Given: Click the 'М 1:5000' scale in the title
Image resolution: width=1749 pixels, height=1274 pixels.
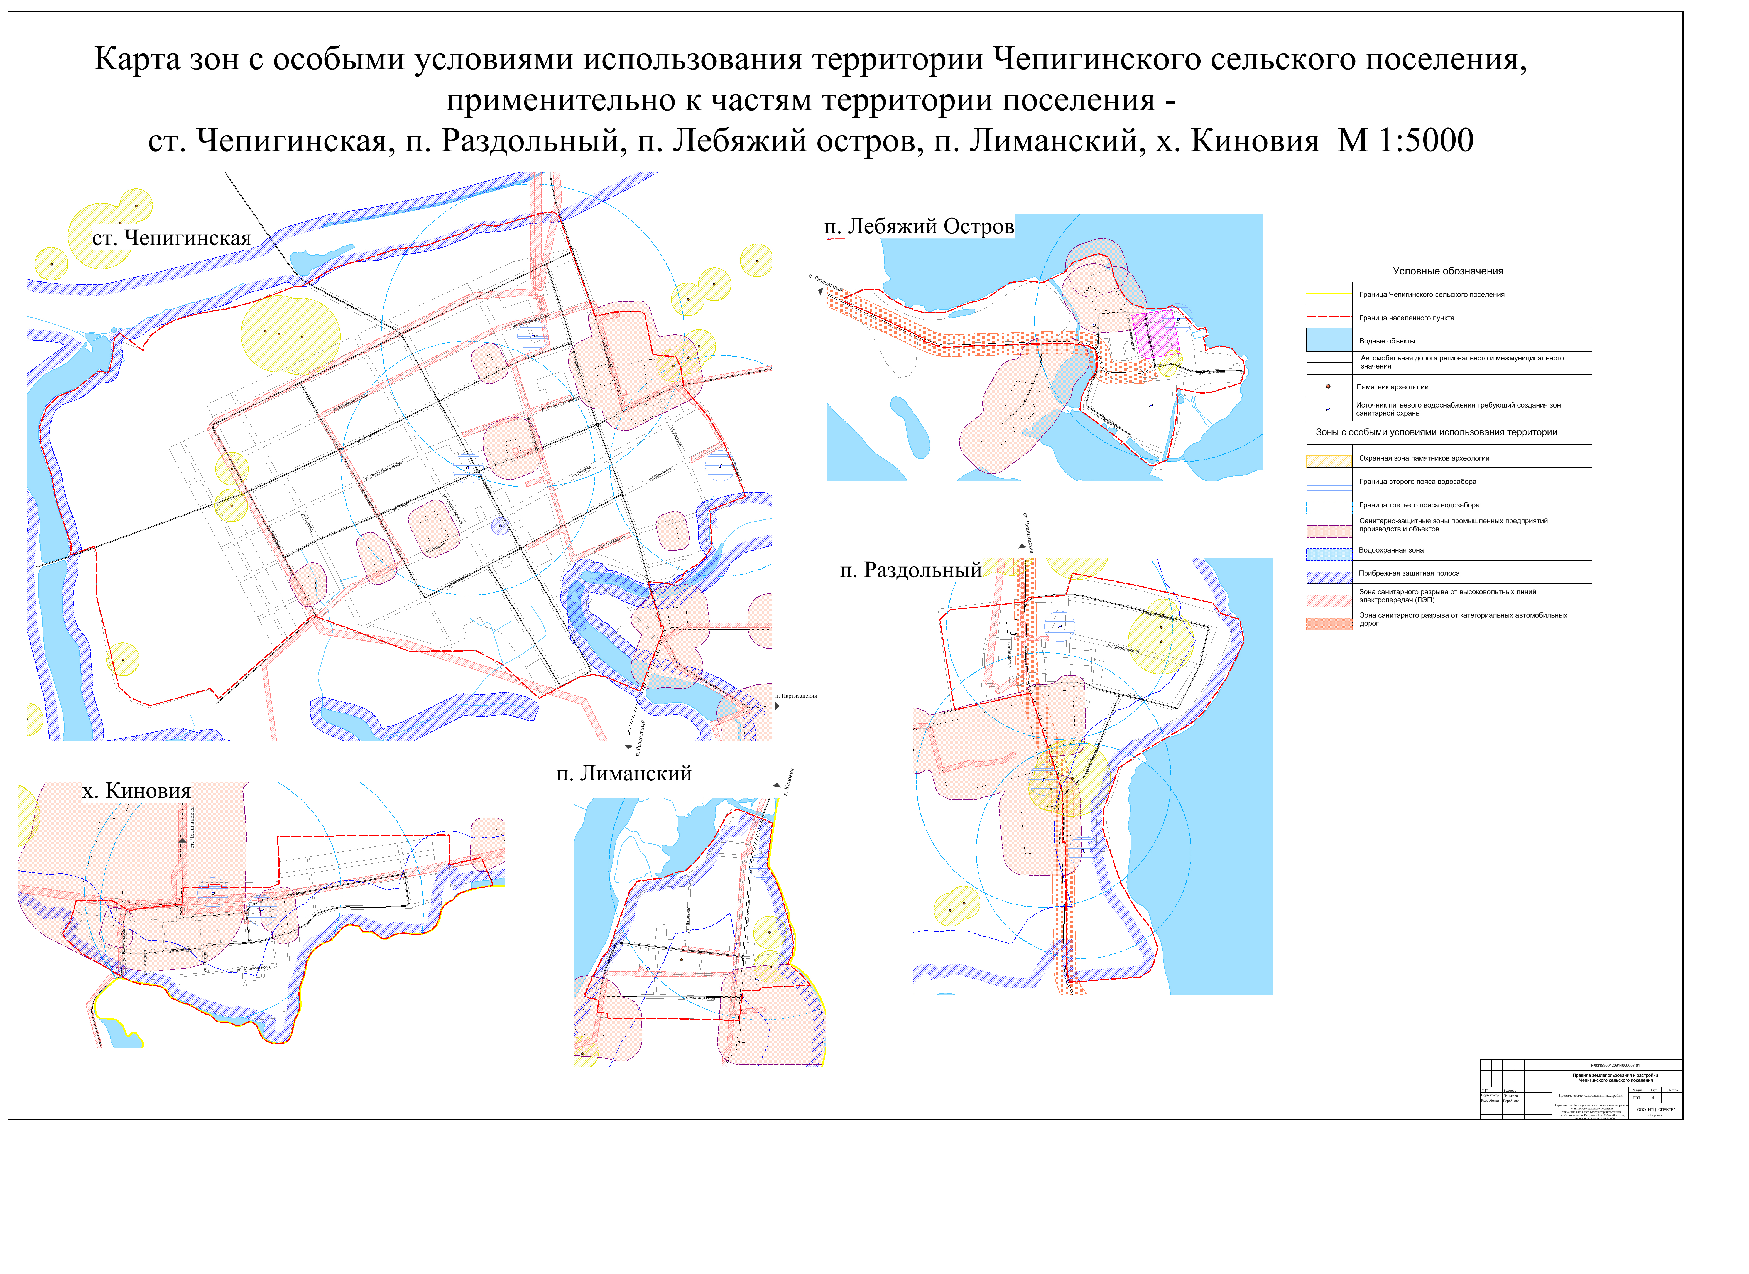Looking at the screenshot, I should pyautogui.click(x=1405, y=140).
